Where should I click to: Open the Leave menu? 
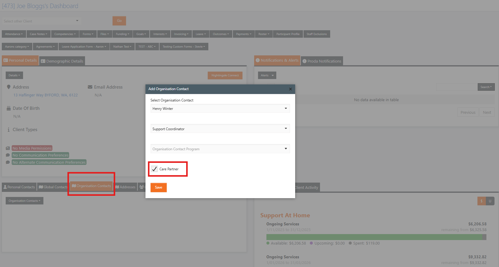point(201,34)
